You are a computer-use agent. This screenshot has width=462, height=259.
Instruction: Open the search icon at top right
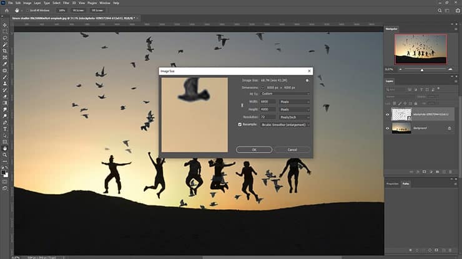pyautogui.click(x=440, y=11)
